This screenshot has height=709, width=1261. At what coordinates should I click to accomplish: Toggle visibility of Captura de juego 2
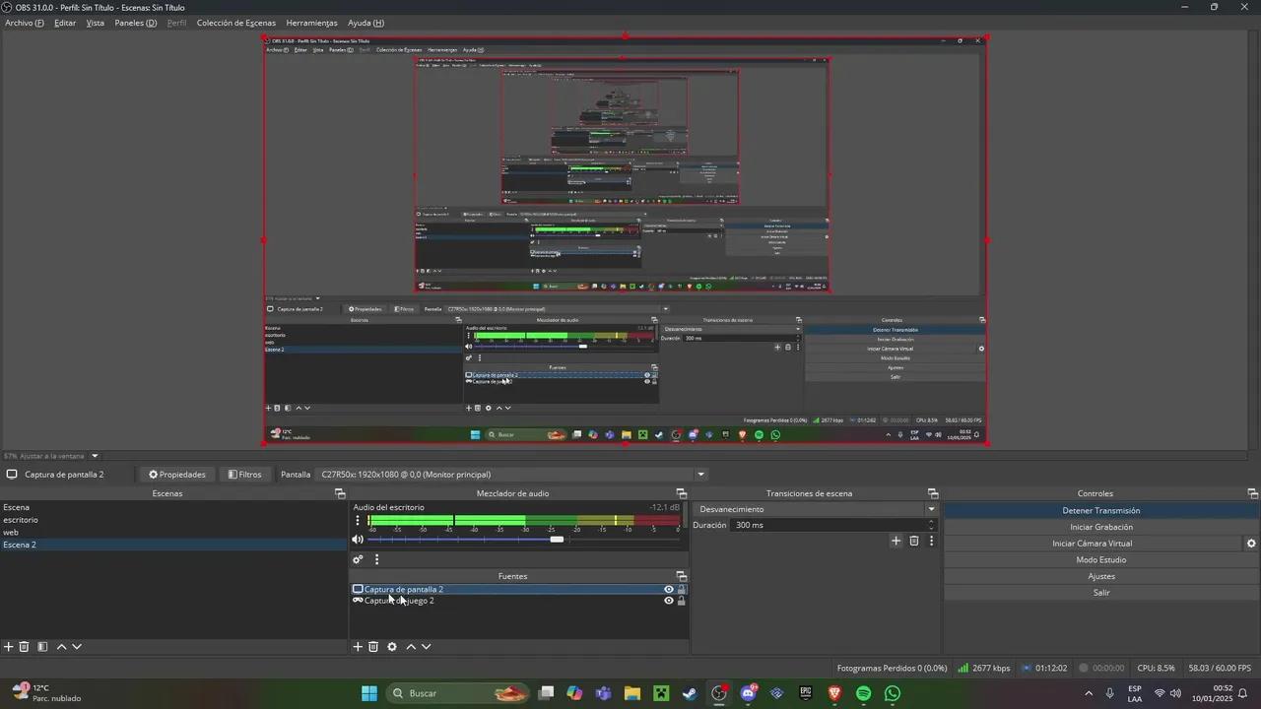point(669,601)
